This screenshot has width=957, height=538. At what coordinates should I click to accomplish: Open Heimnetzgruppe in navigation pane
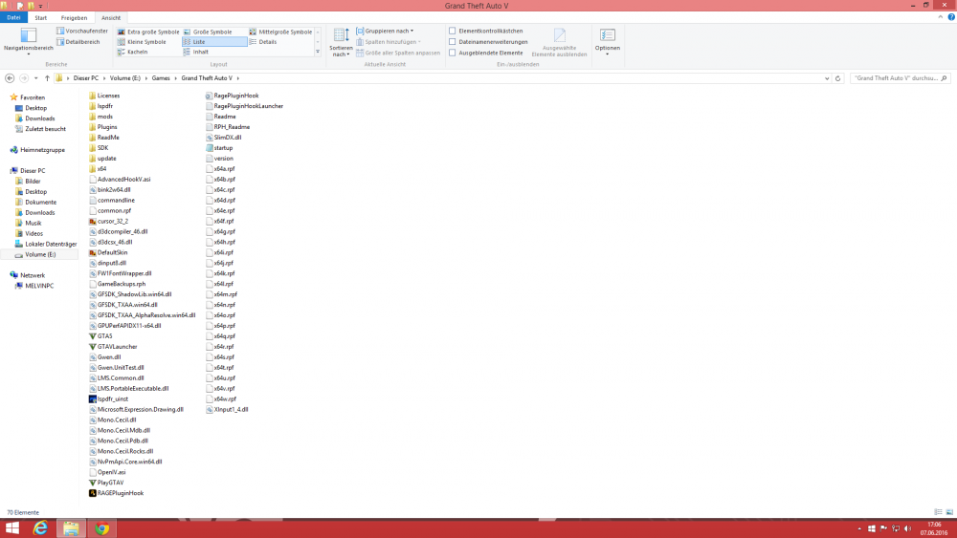(x=42, y=150)
